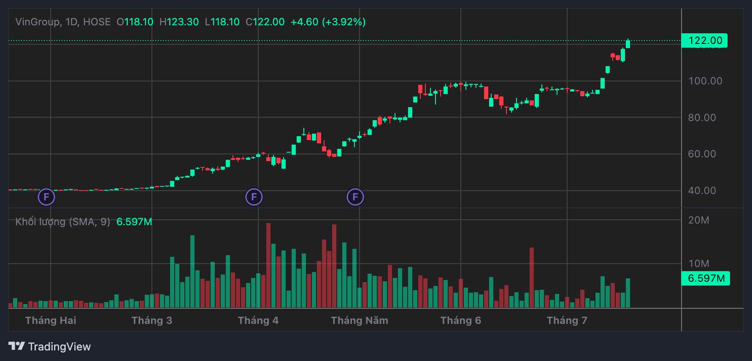Select the latest green candle at 122.00

(628, 44)
